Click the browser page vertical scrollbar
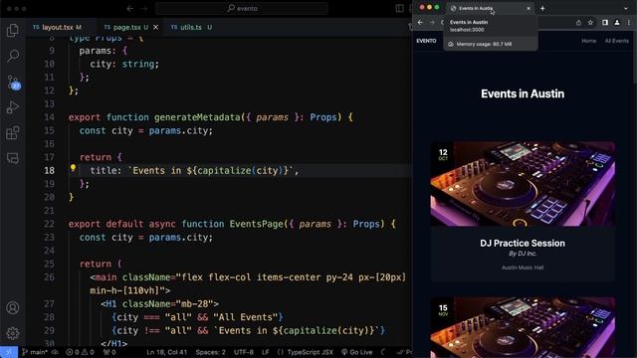This screenshot has width=637, height=358. 635,57
